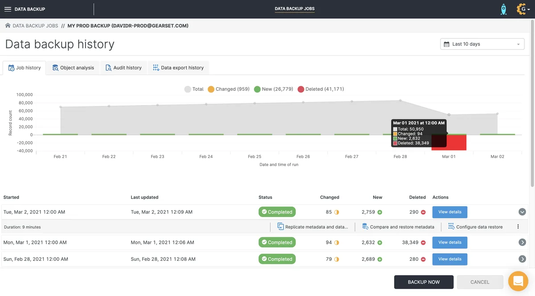The image size is (535, 296).
Task: View details for the Feb 28 backup
Action: click(x=450, y=259)
